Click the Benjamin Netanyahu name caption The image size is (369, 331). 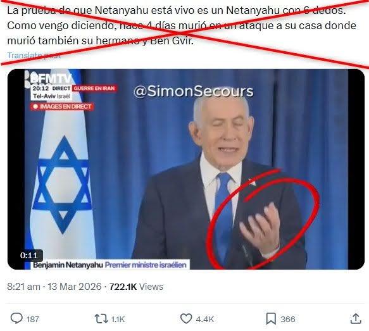[68, 265]
